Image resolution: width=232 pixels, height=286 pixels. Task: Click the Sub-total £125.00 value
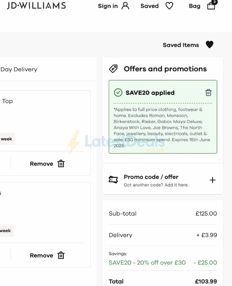[206, 214]
